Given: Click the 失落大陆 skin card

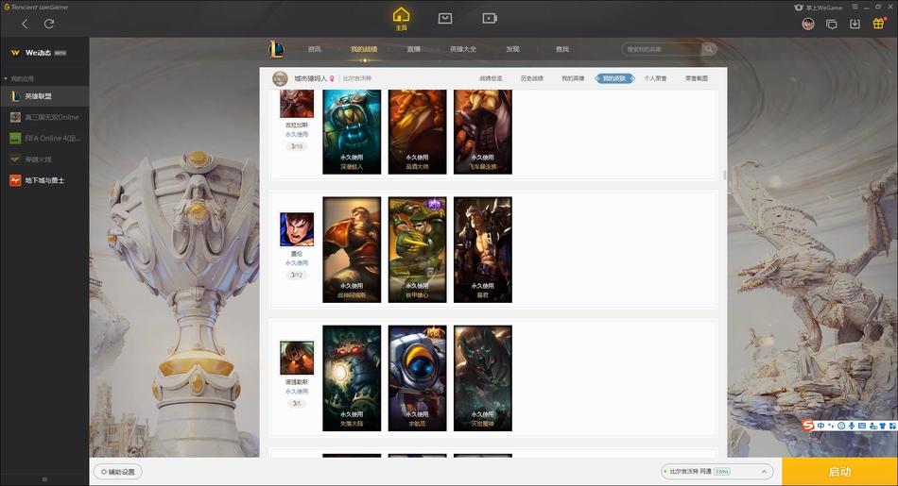Looking at the screenshot, I should 352,377.
